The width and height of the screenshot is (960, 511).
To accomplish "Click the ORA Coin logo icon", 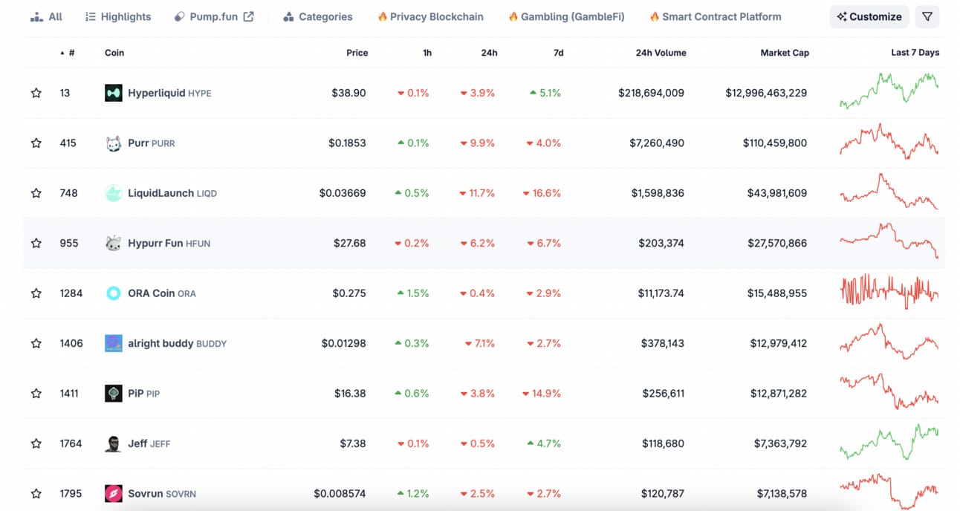I will click(x=113, y=293).
